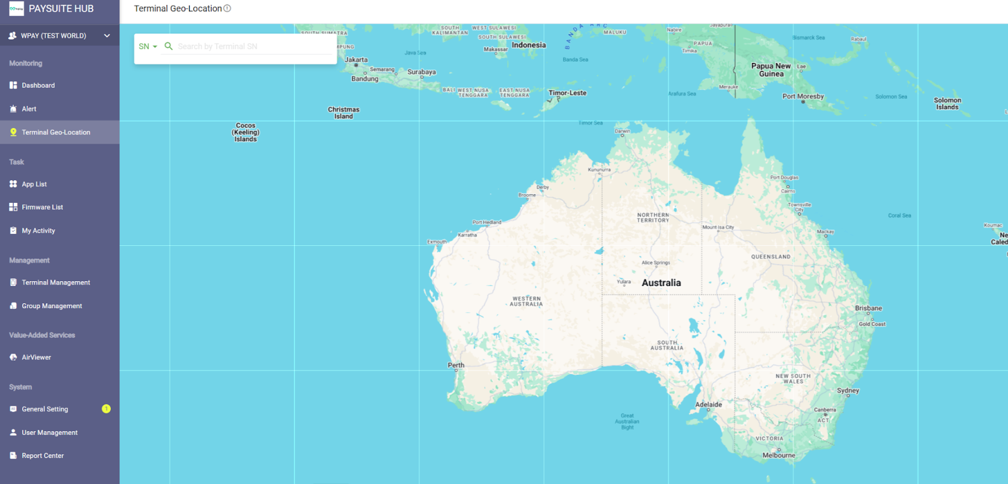Click the Indonesia country label
The image size is (1008, 484).
(529, 45)
